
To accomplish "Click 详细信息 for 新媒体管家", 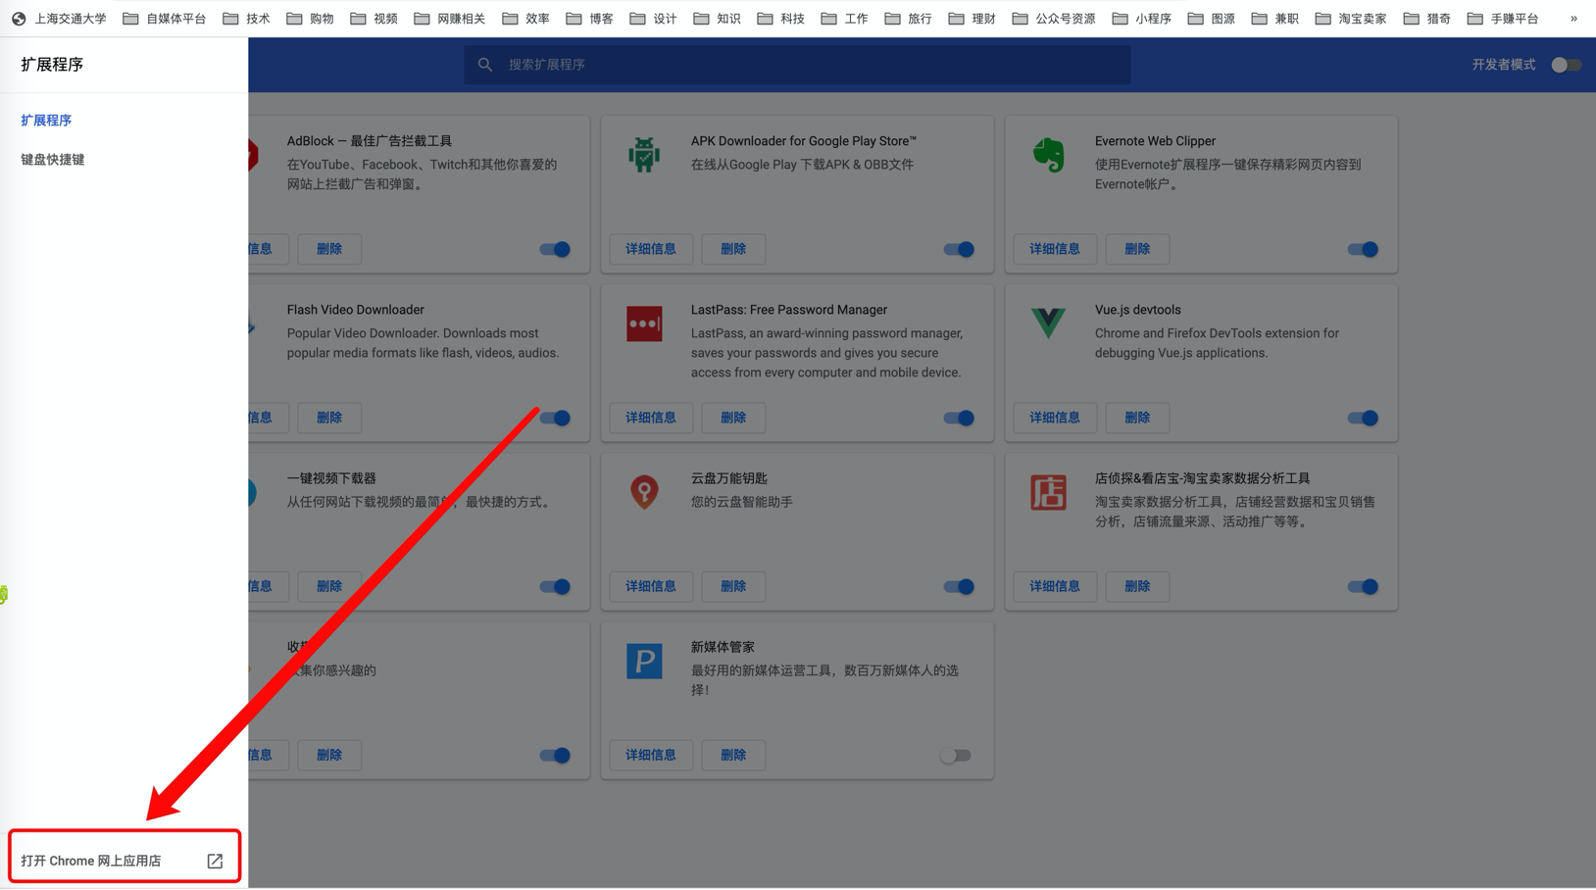I will tap(651, 755).
